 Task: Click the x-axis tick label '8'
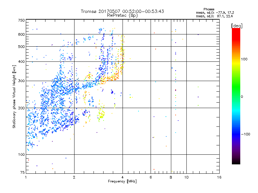click(171, 177)
